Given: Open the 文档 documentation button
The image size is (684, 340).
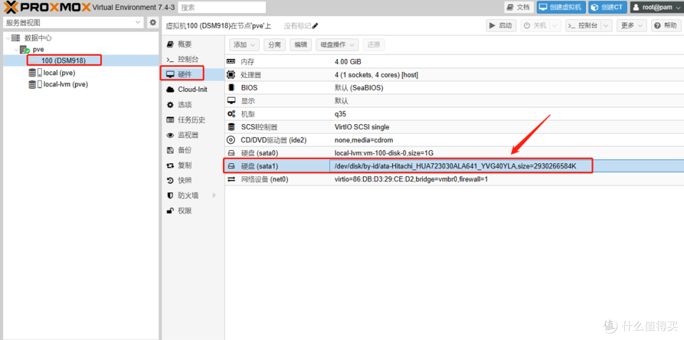Looking at the screenshot, I should [519, 8].
